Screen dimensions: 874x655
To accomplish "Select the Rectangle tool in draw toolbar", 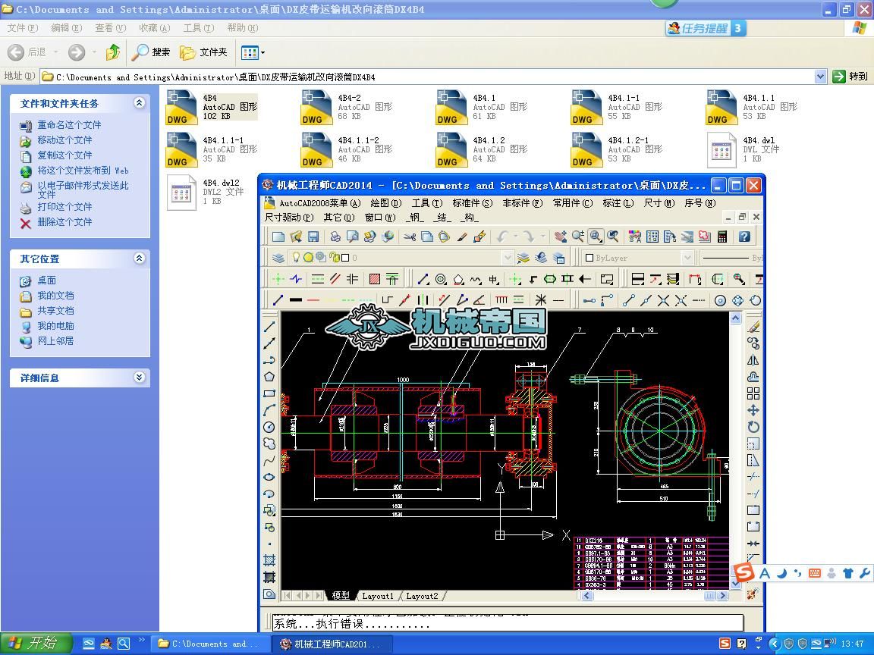I will 269,393.
